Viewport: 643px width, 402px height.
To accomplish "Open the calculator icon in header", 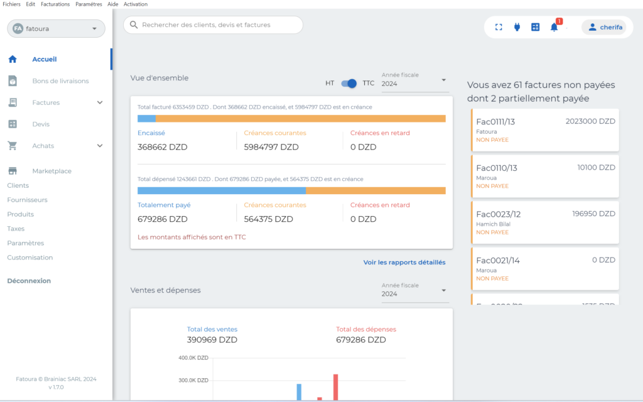I will [x=535, y=27].
